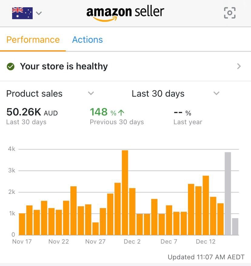Switch to the Actions tab

(x=87, y=40)
